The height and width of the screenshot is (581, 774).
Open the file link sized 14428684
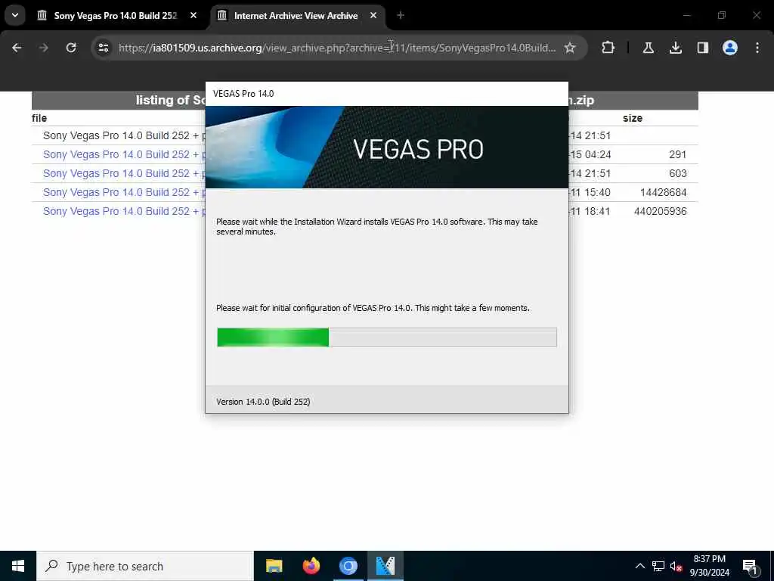click(123, 192)
